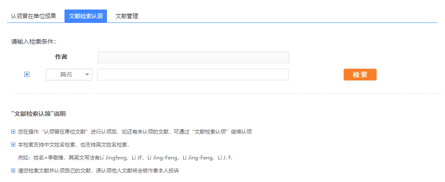Screen dimensions: 445x182
Task: Click the "文献检索认领"说明 heading
Action: (x=39, y=114)
